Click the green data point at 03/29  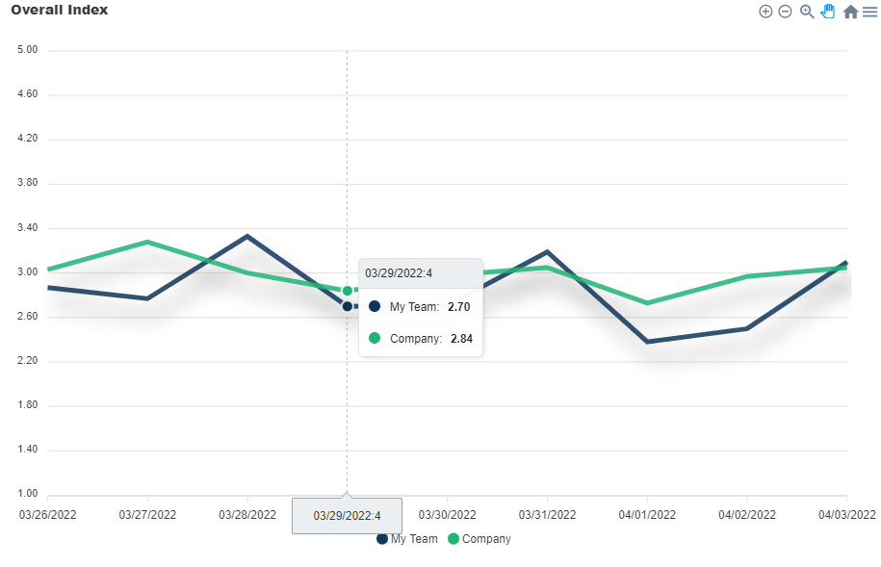tap(347, 289)
